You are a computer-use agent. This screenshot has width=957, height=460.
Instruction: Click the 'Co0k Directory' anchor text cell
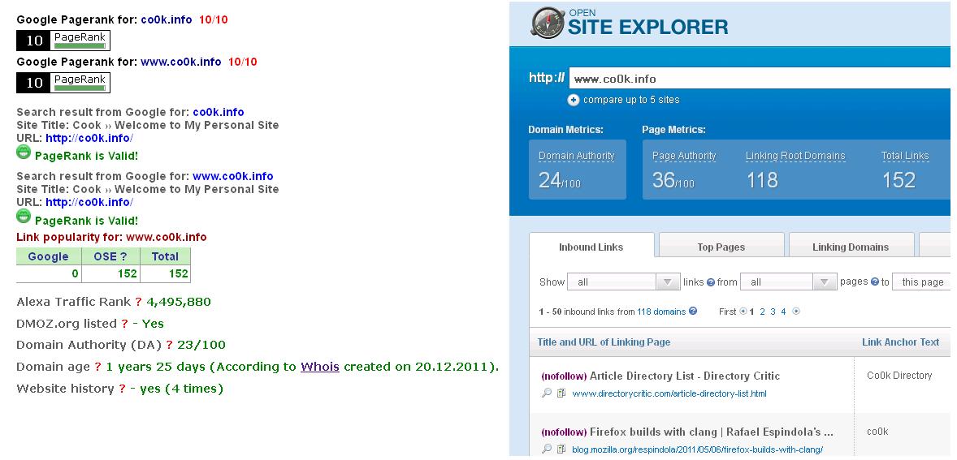[899, 376]
